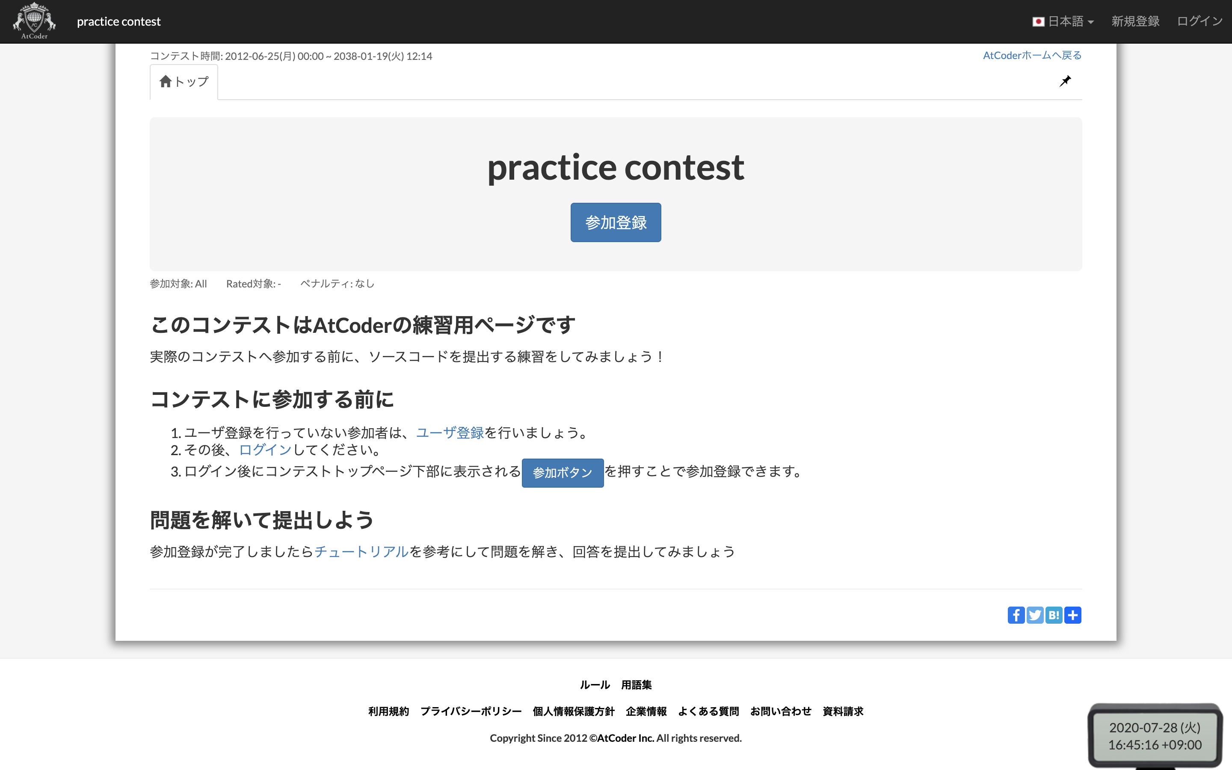Share the contest on Twitter
1232x770 pixels.
click(1035, 615)
